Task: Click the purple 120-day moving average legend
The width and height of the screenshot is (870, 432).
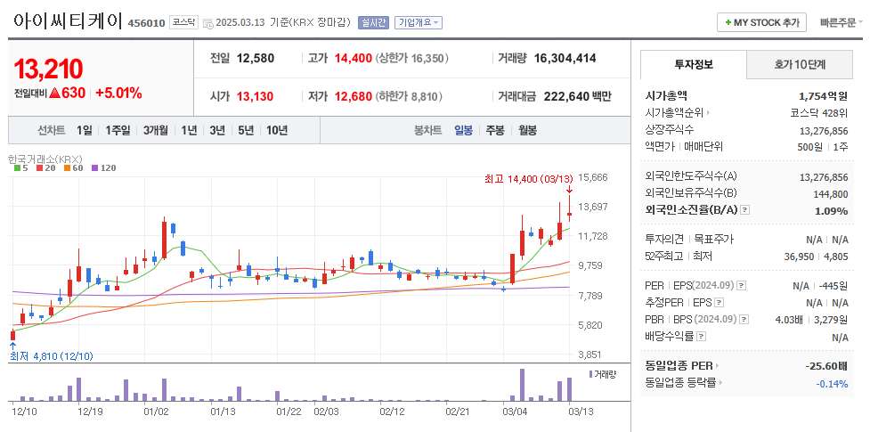Action: coord(103,167)
